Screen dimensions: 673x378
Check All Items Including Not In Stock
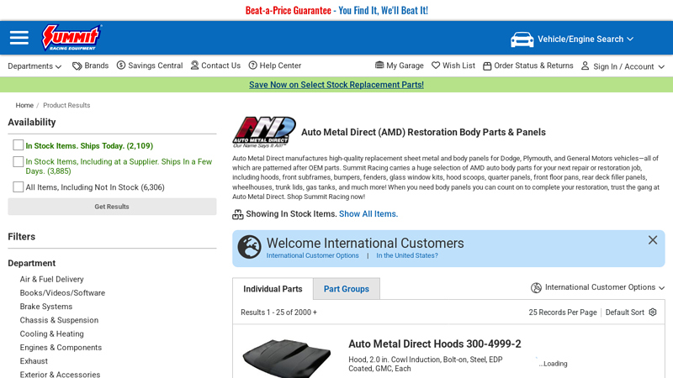pos(18,186)
